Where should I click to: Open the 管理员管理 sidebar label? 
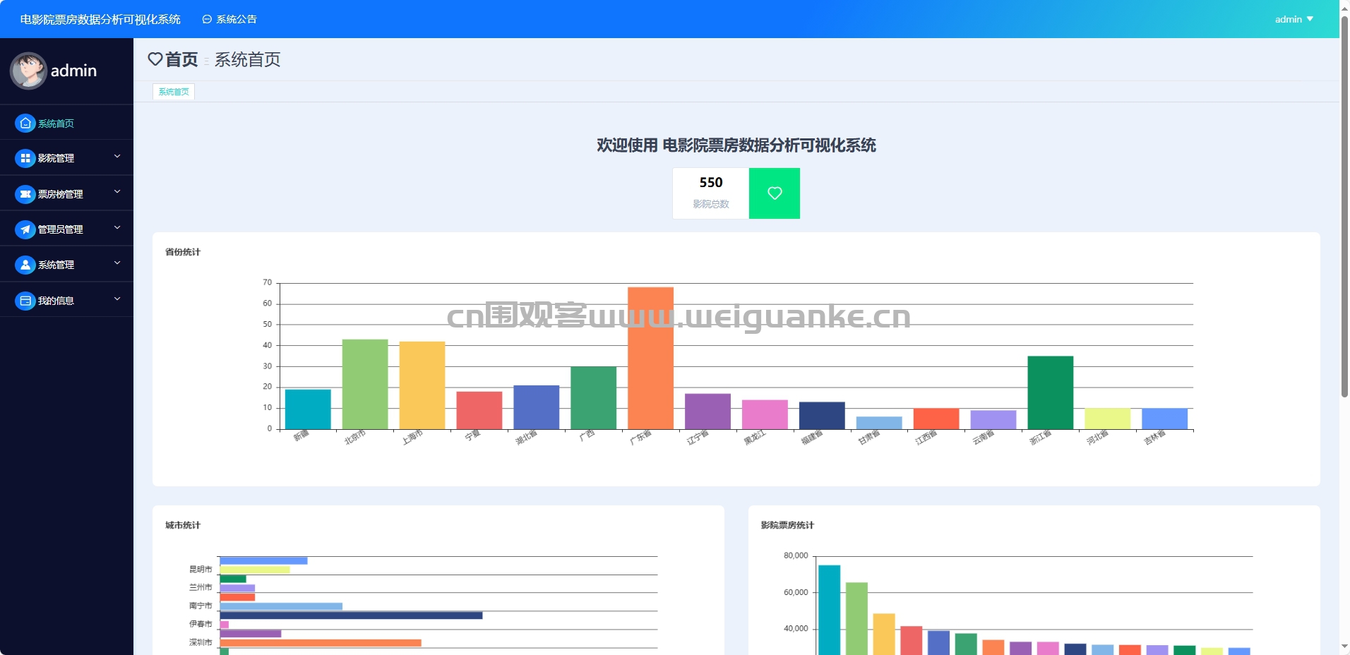tap(60, 229)
